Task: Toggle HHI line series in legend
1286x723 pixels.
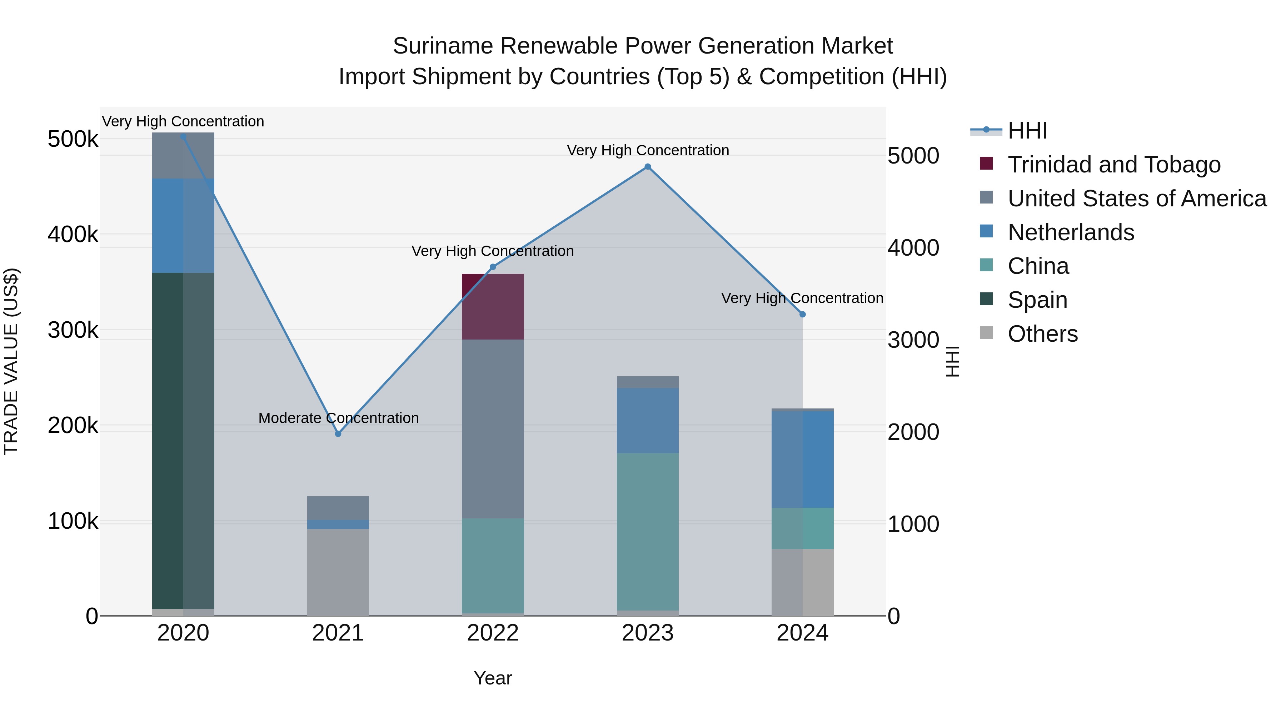Action: pyautogui.click(x=1008, y=131)
